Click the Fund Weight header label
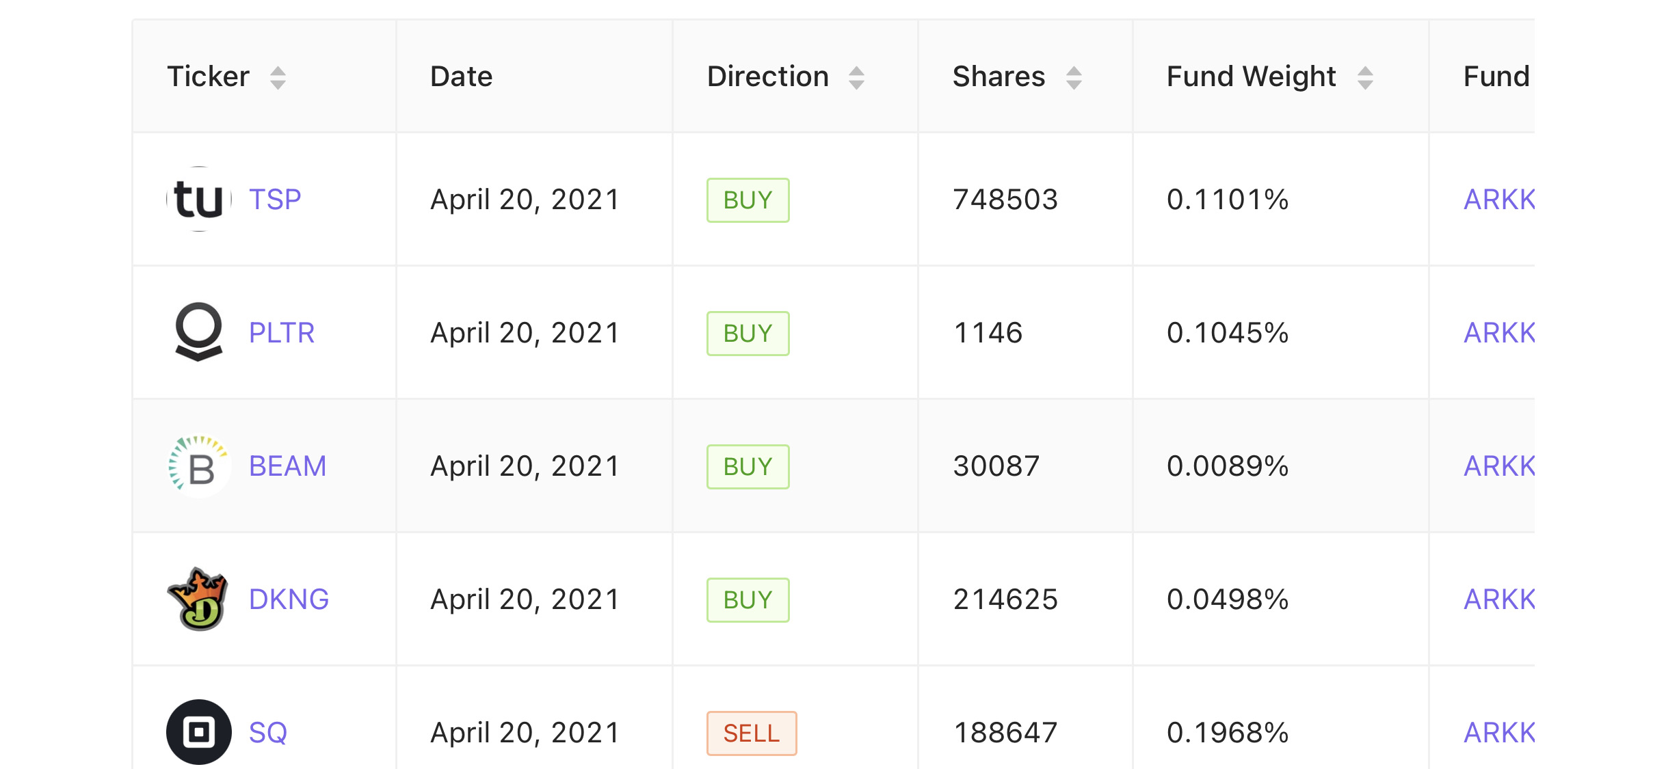 pyautogui.click(x=1252, y=77)
